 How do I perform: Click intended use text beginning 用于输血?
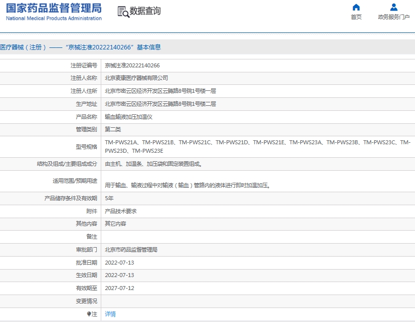pyautogui.click(x=188, y=185)
